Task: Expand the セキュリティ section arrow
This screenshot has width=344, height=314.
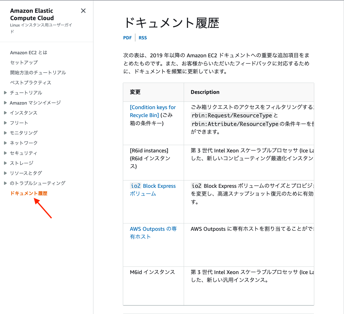Action: coord(5,153)
